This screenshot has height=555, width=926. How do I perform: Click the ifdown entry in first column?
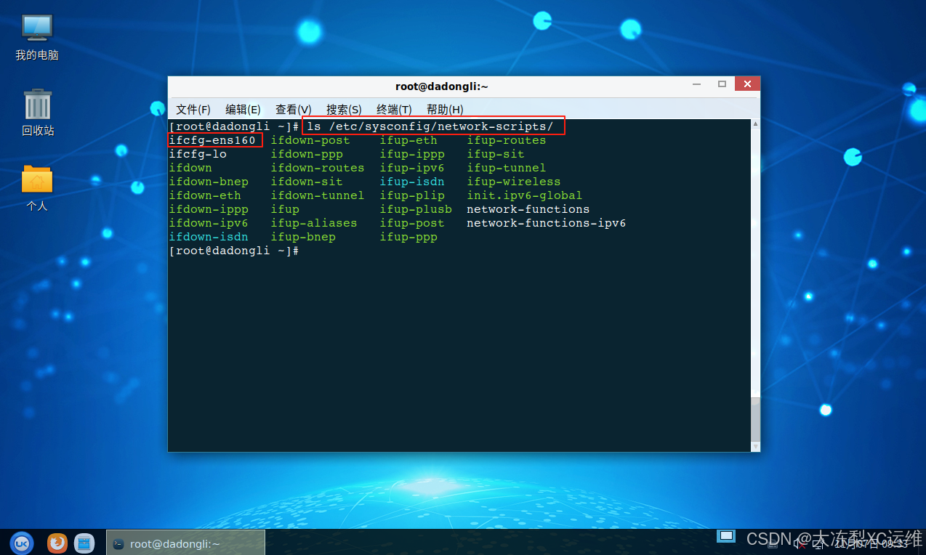pyautogui.click(x=190, y=168)
